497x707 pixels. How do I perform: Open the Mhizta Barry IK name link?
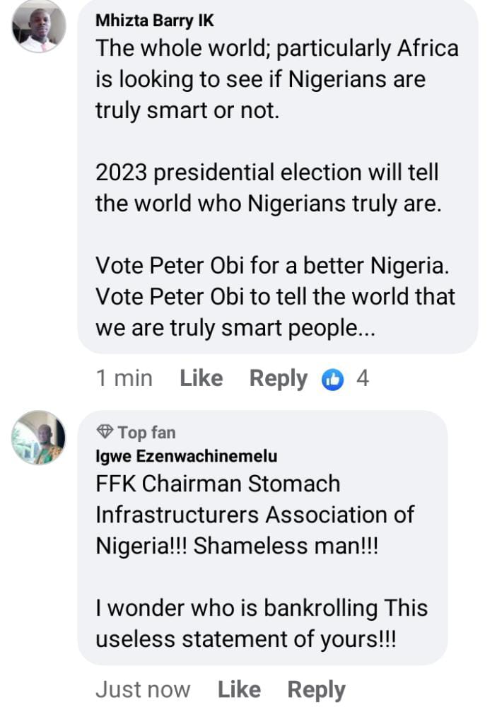pyautogui.click(x=154, y=21)
